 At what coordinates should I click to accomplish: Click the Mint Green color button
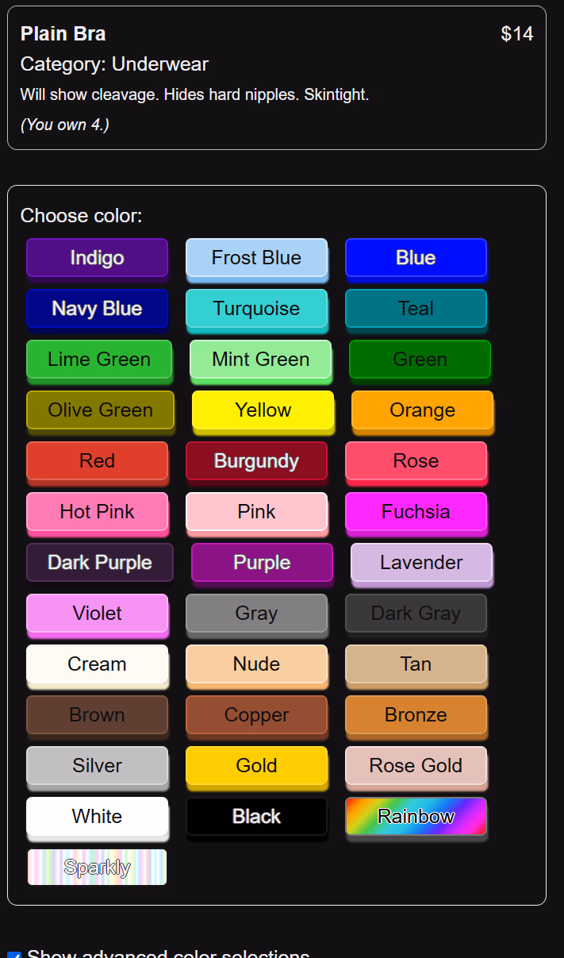(x=261, y=360)
